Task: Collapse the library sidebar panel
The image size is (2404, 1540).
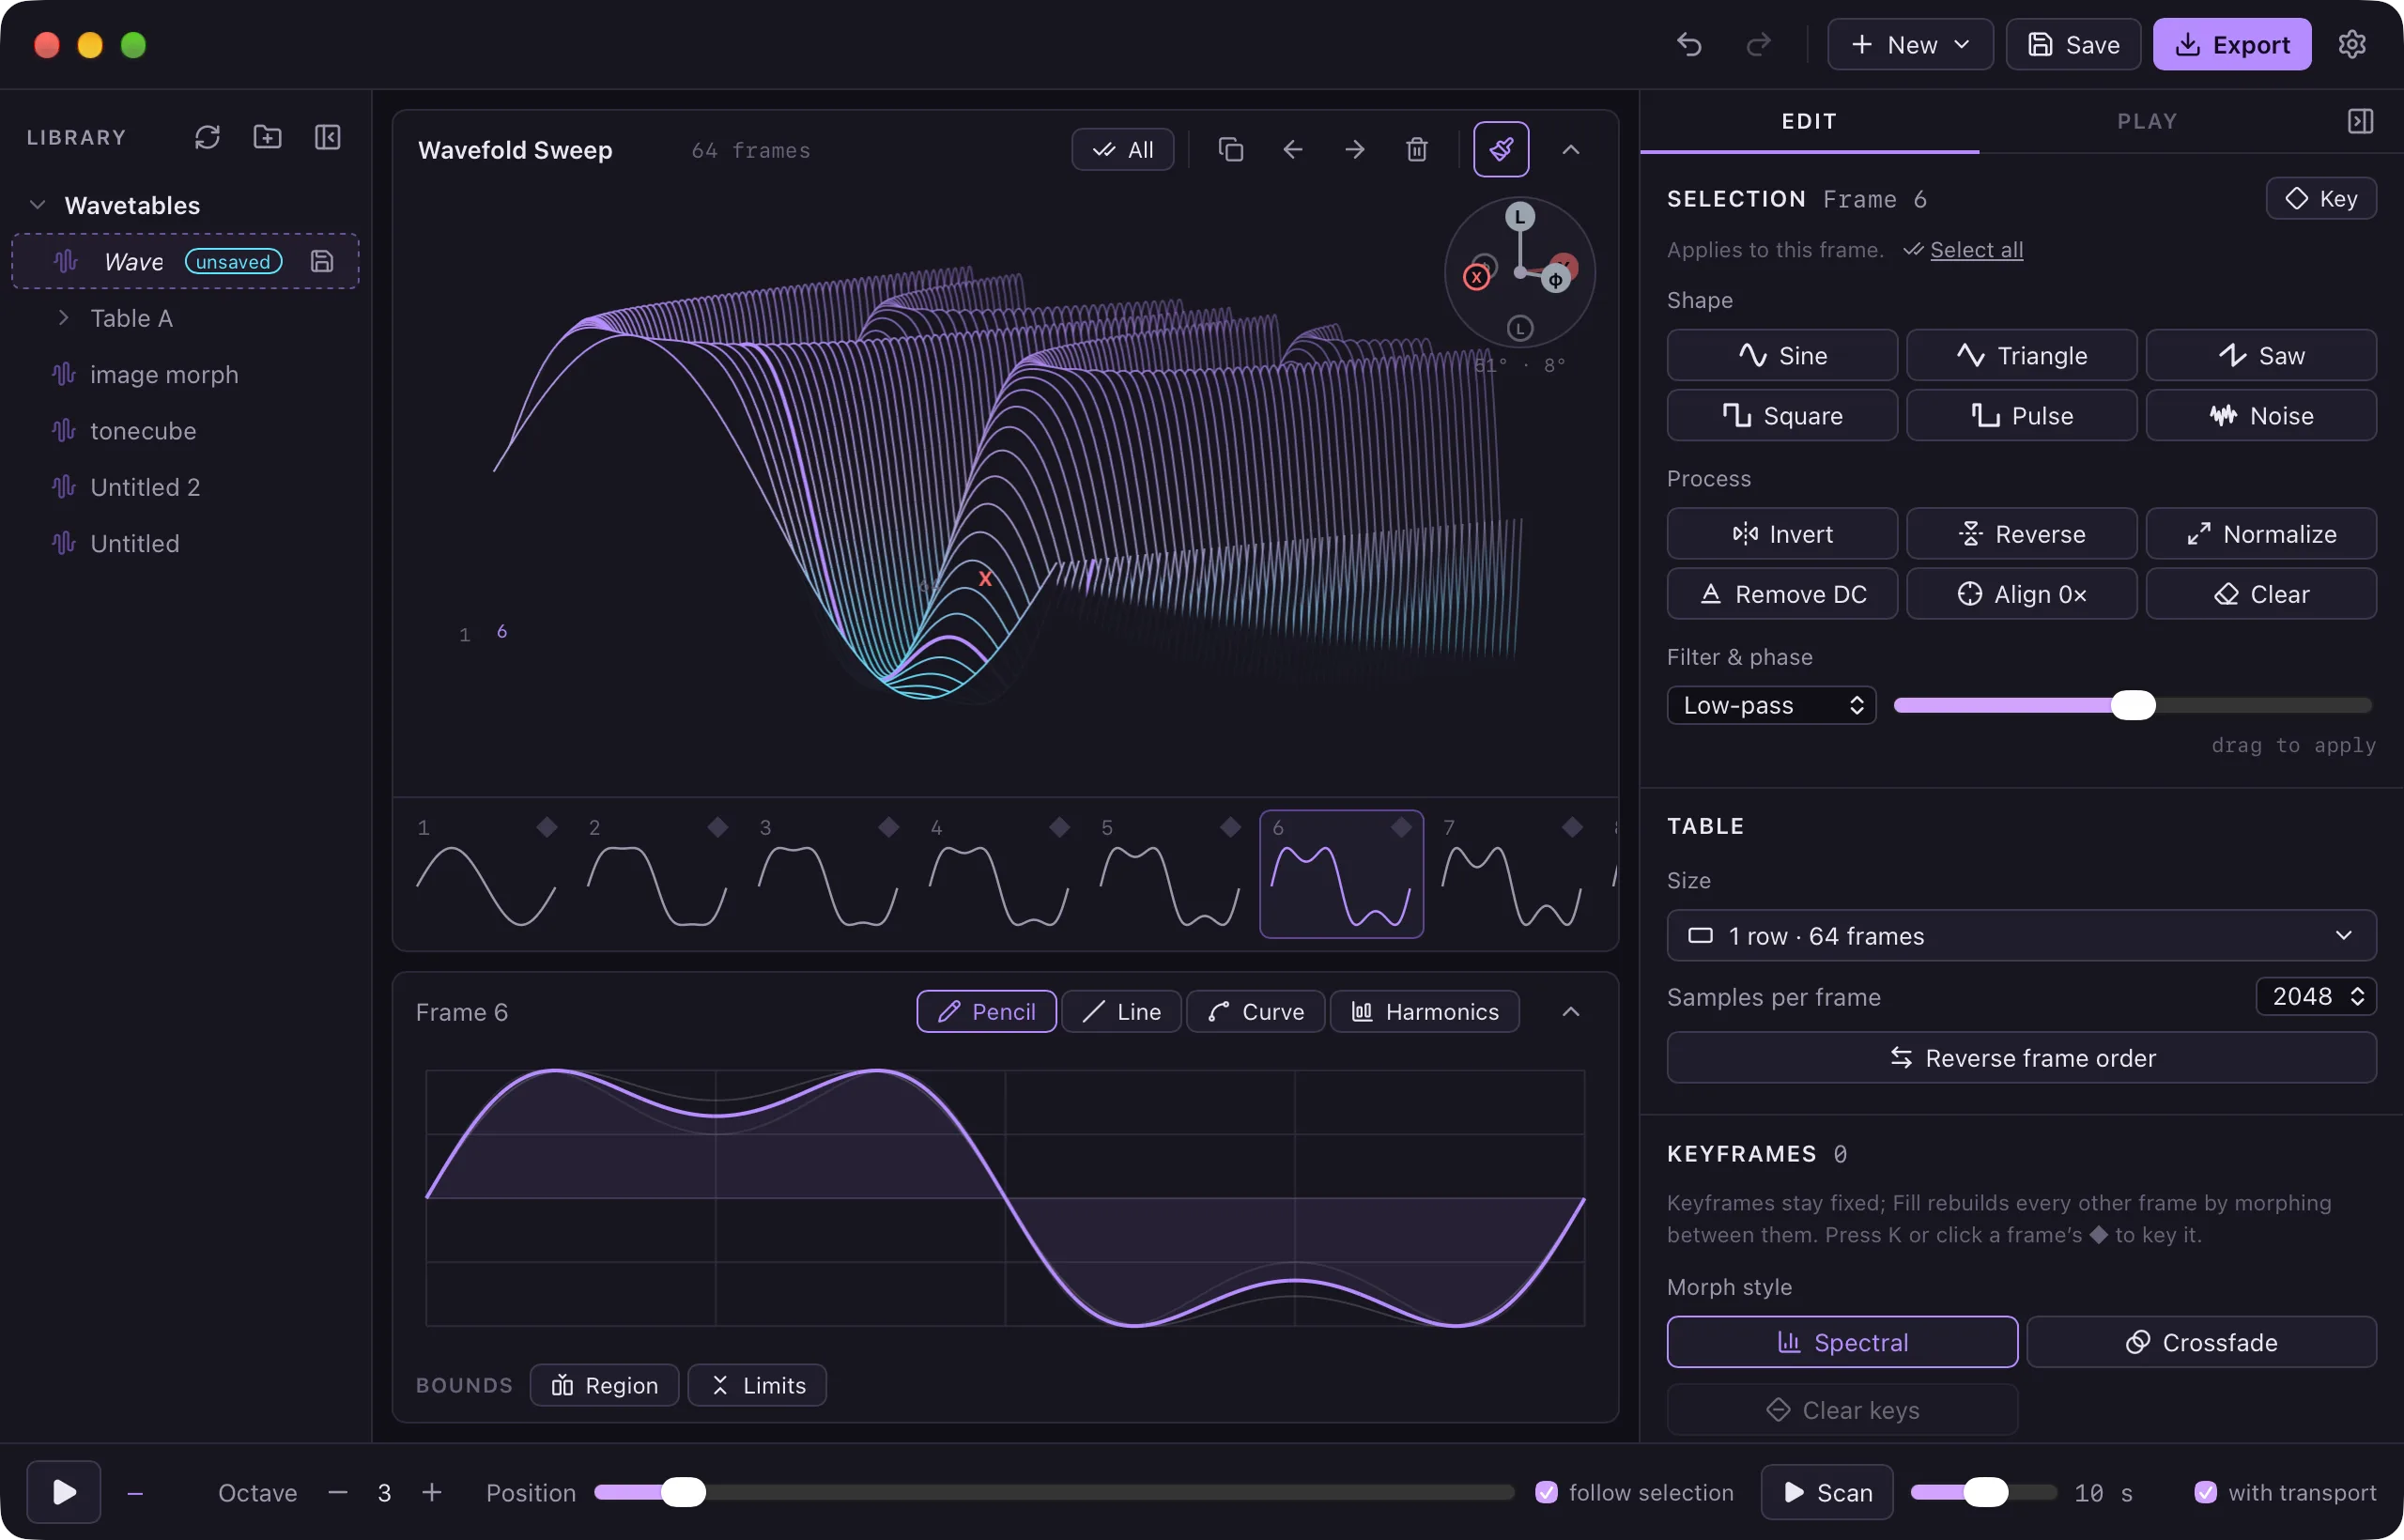Action: 328,137
